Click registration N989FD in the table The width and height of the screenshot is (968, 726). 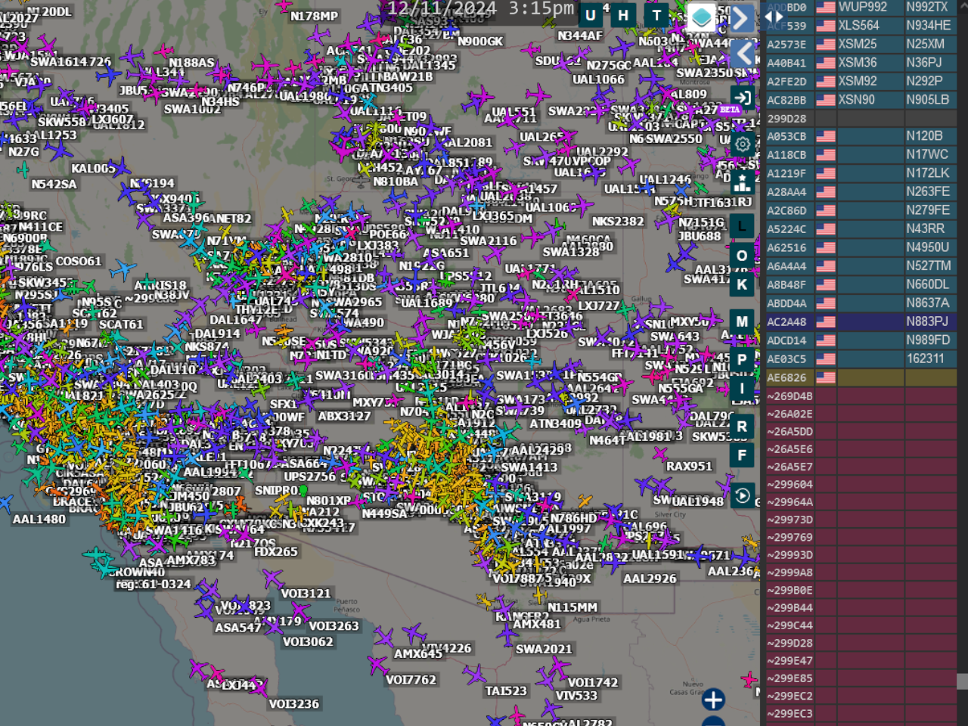coord(928,340)
